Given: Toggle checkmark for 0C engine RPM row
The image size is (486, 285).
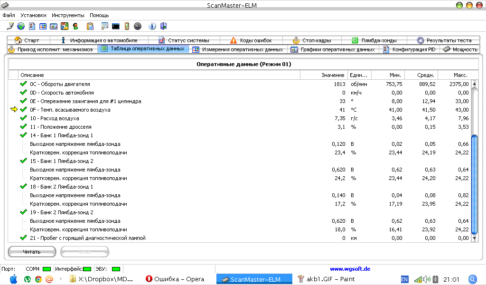Looking at the screenshot, I should click(23, 84).
